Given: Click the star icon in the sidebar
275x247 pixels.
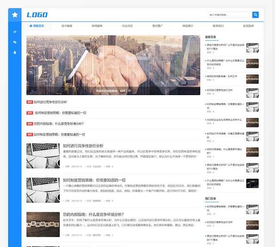Looking at the screenshot, I should (15, 15).
